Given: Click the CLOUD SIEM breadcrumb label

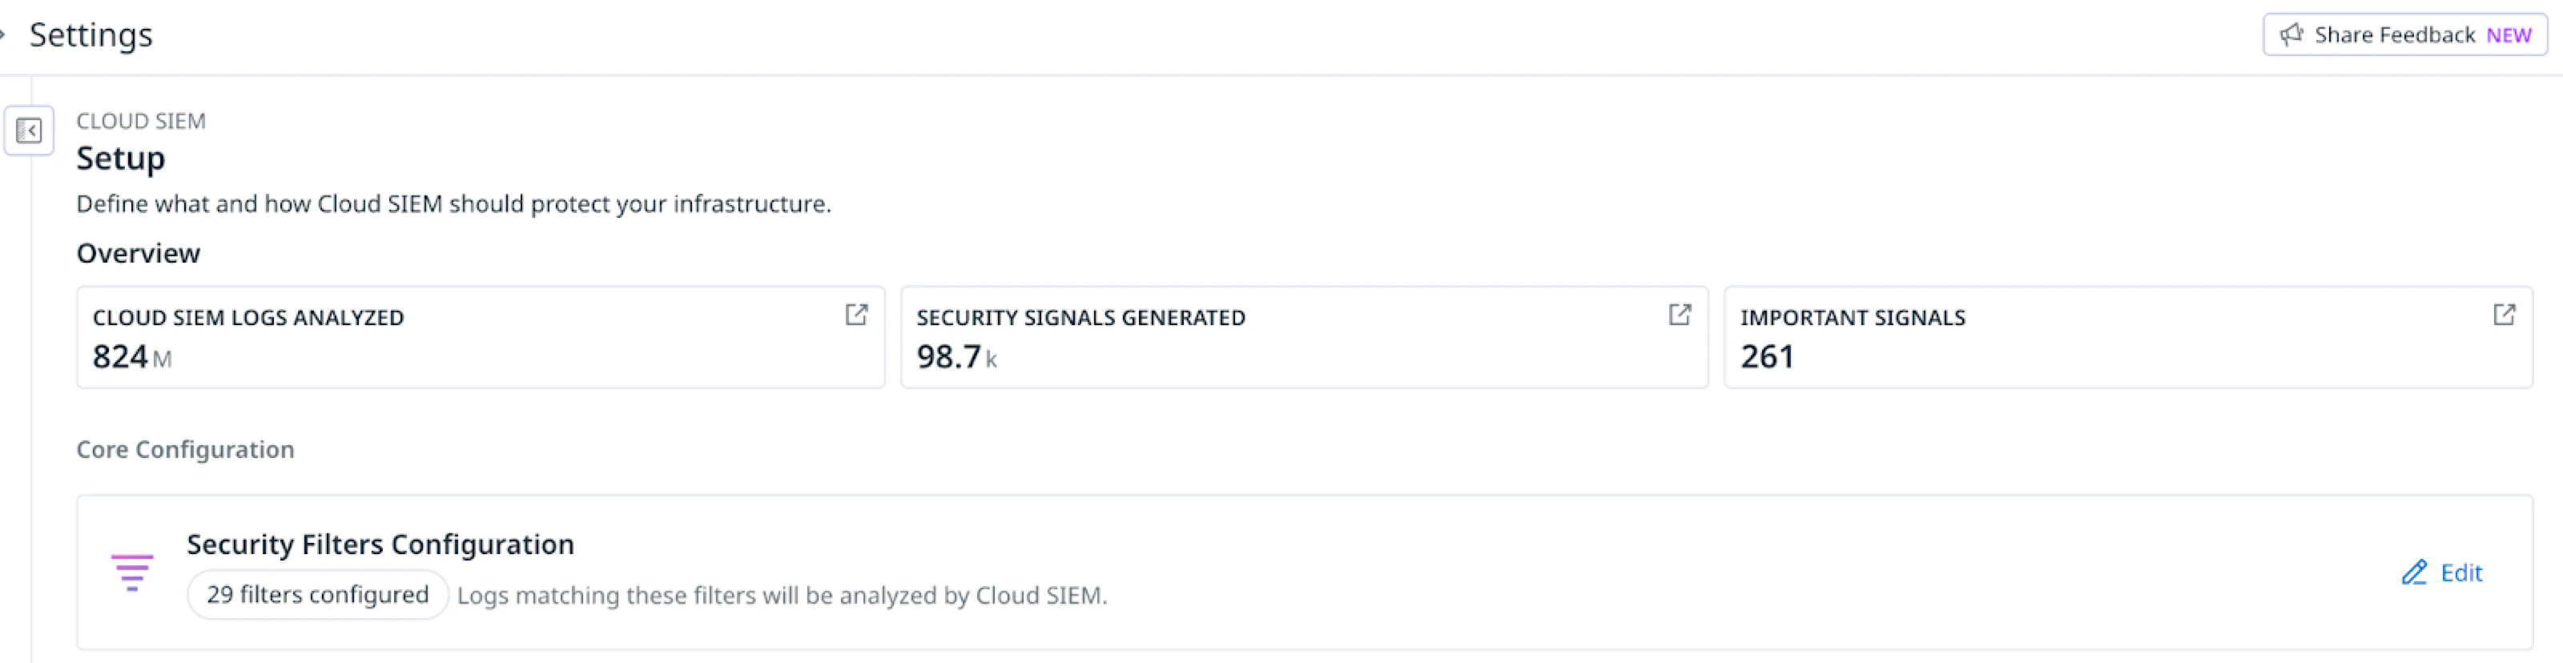Looking at the screenshot, I should pos(140,121).
